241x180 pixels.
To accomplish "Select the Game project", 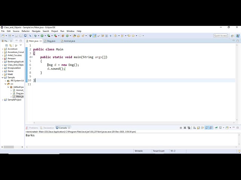I will 11,71.
